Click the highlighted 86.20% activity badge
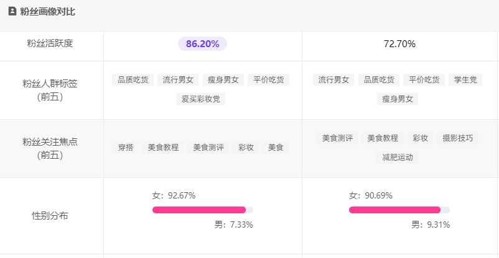The height and width of the screenshot is (258, 499). [x=202, y=44]
